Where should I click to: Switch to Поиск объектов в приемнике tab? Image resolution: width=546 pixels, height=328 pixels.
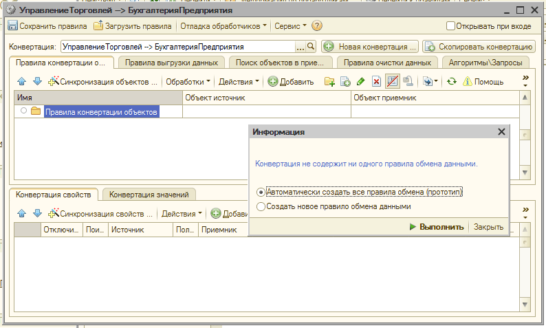[280, 63]
